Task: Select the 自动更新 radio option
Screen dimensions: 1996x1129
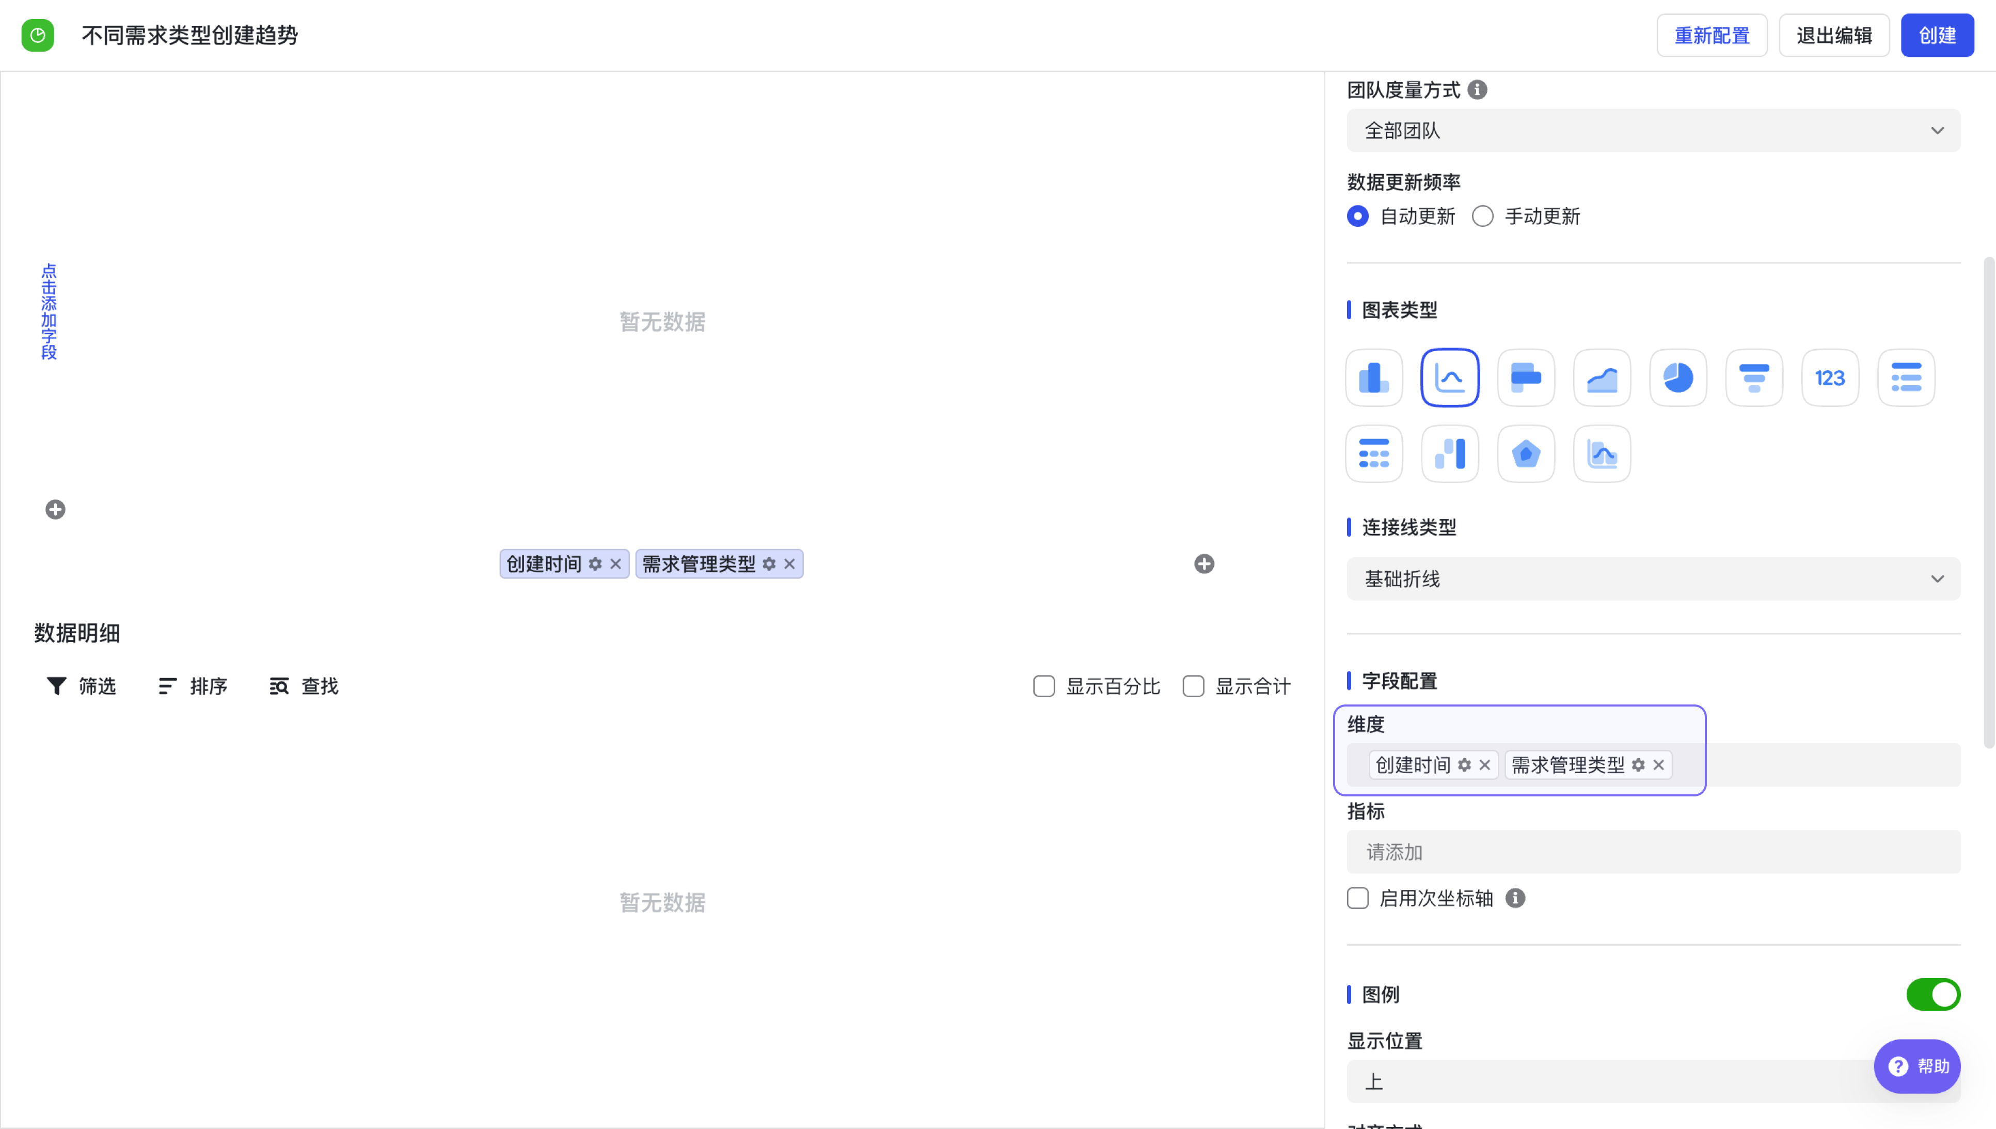Action: click(1357, 216)
